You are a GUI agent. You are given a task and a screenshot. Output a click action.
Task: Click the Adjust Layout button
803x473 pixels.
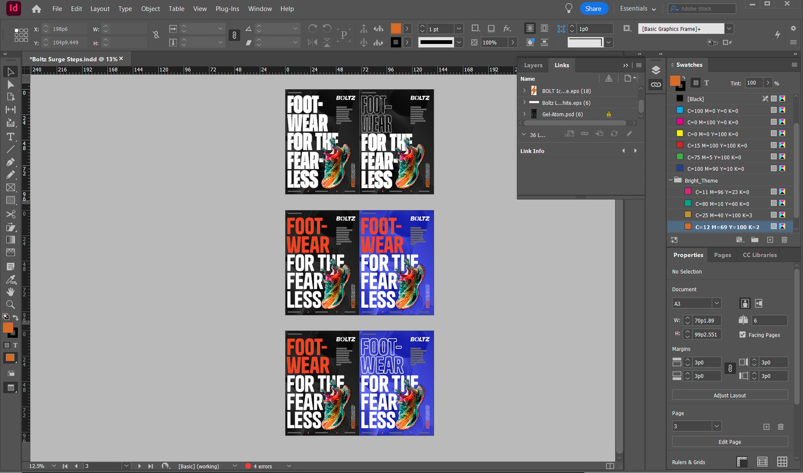[730, 395]
